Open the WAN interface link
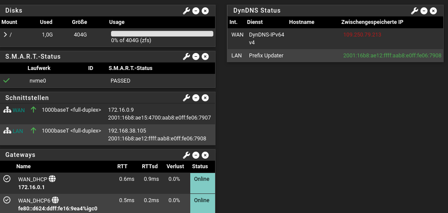The width and height of the screenshot is (448, 213). pos(19,110)
